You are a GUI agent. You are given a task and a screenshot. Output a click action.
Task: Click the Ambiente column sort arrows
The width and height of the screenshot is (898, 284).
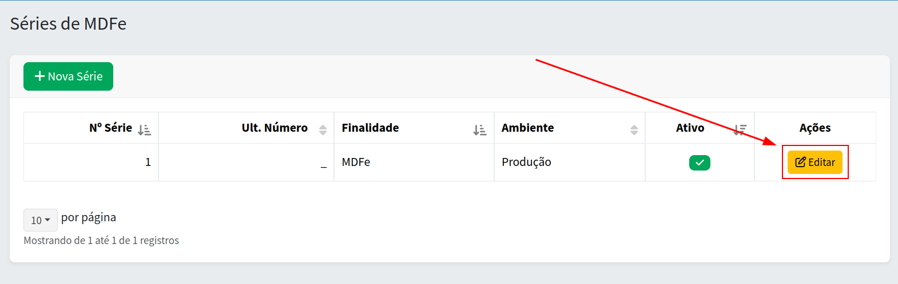pos(634,130)
